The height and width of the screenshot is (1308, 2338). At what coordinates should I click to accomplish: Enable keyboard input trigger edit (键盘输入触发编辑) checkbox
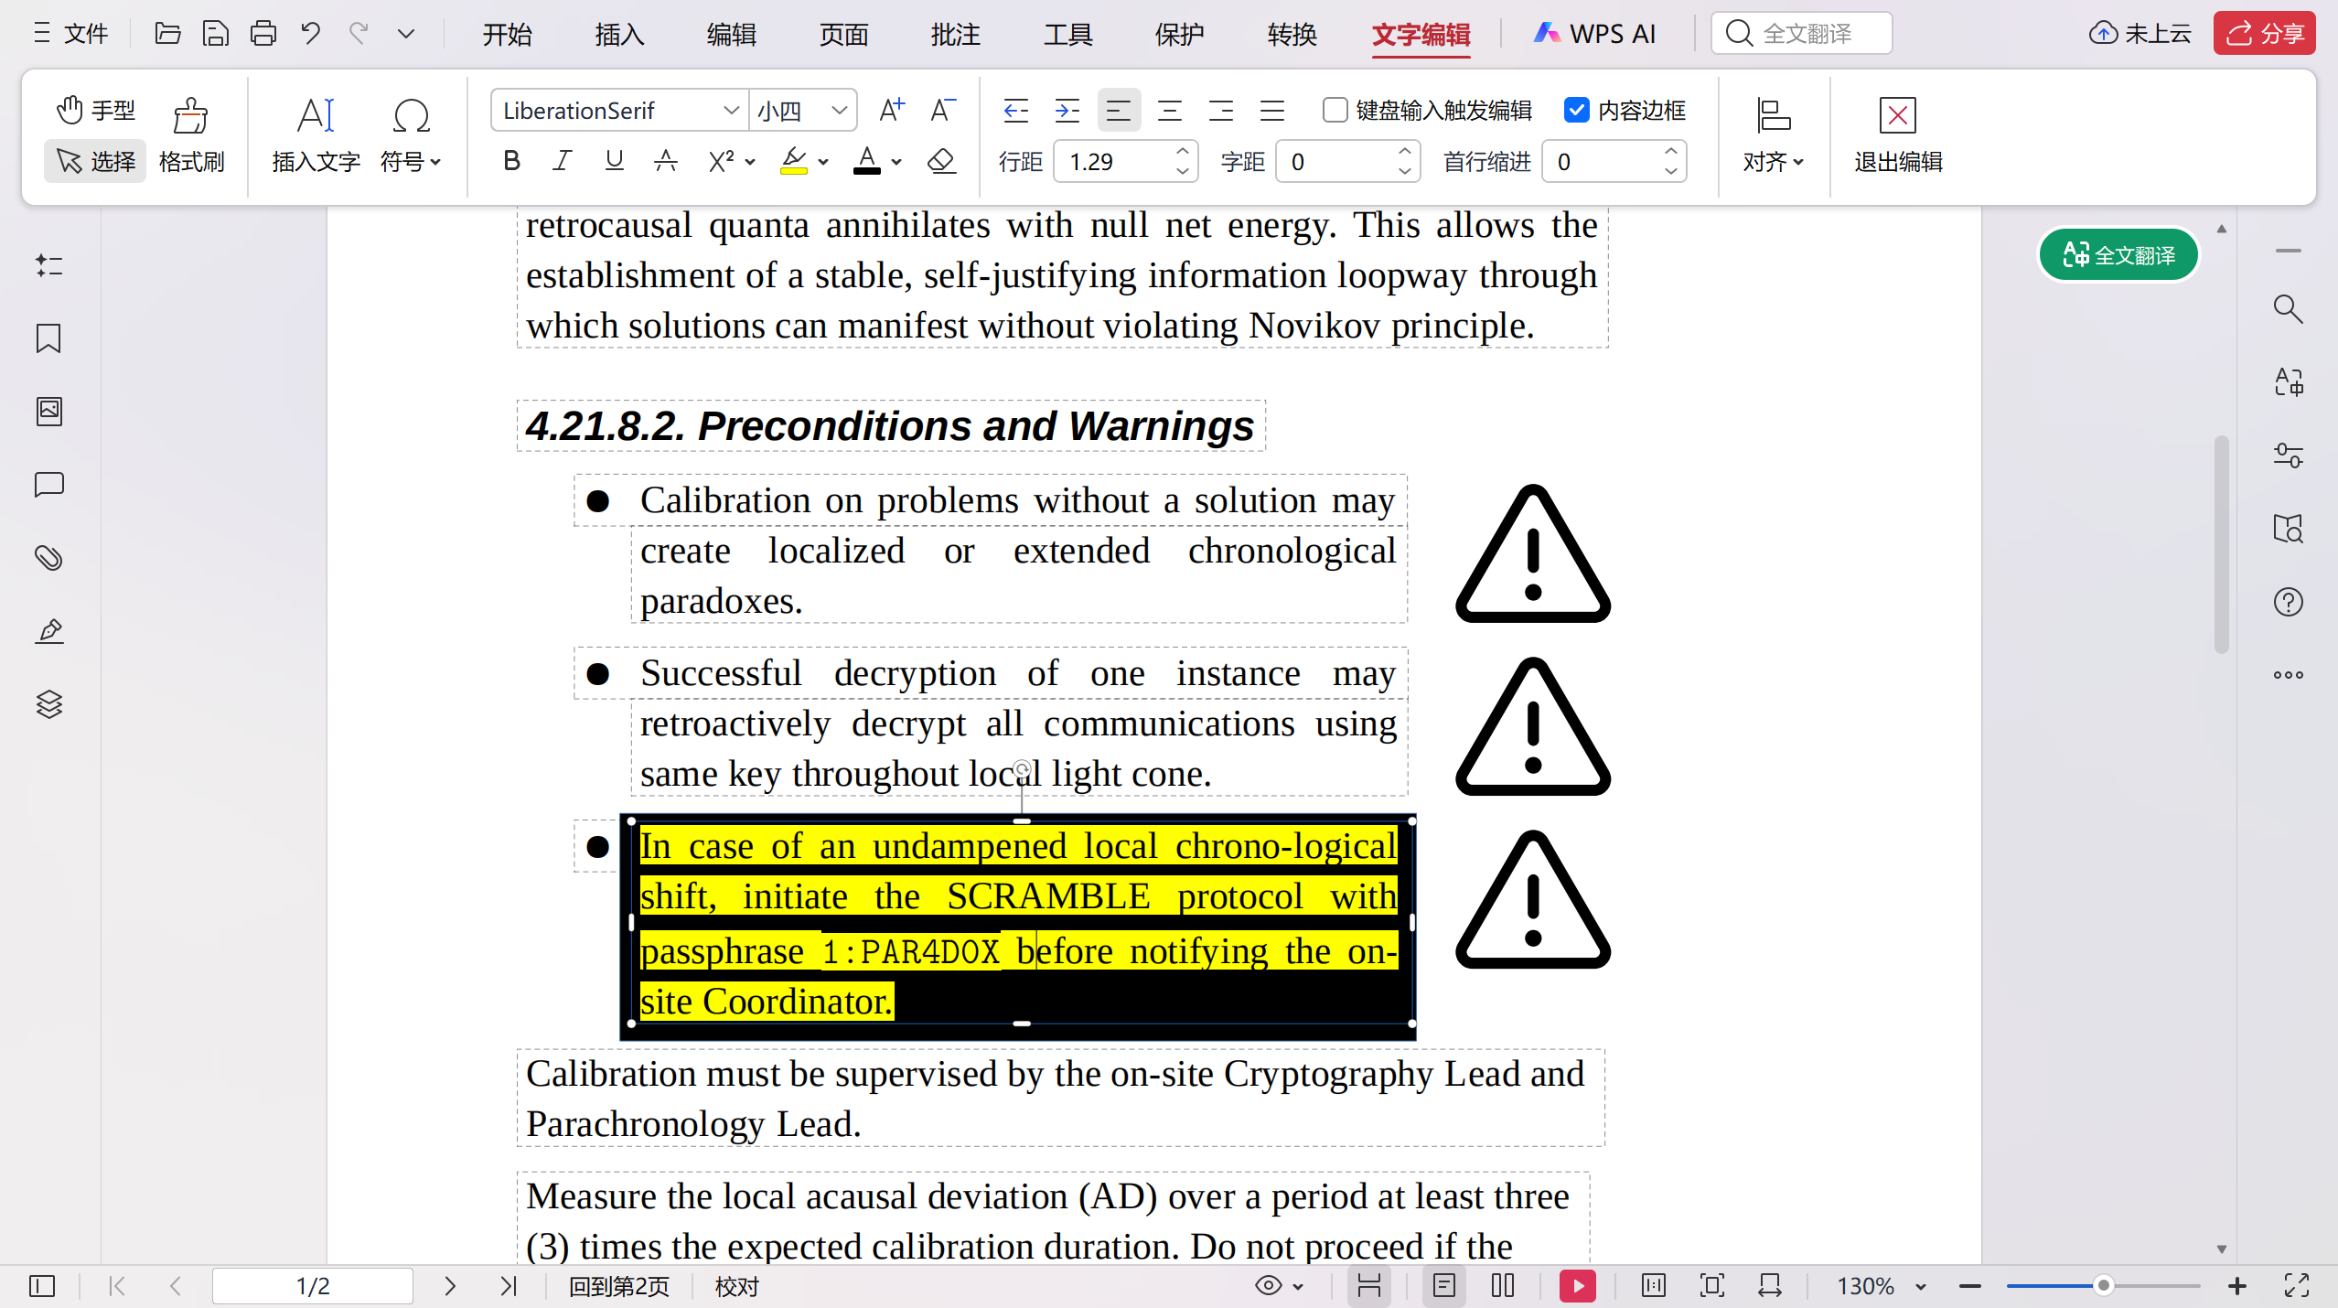click(1335, 111)
